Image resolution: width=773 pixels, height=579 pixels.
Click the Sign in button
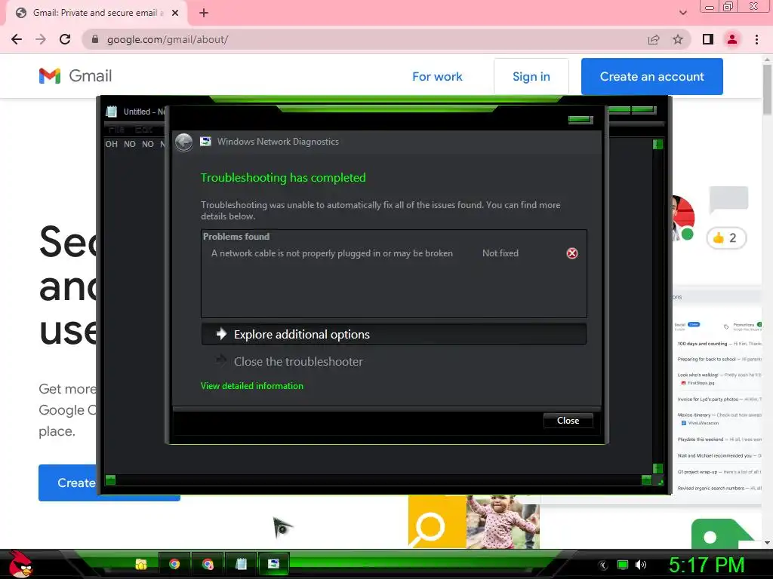pos(531,76)
